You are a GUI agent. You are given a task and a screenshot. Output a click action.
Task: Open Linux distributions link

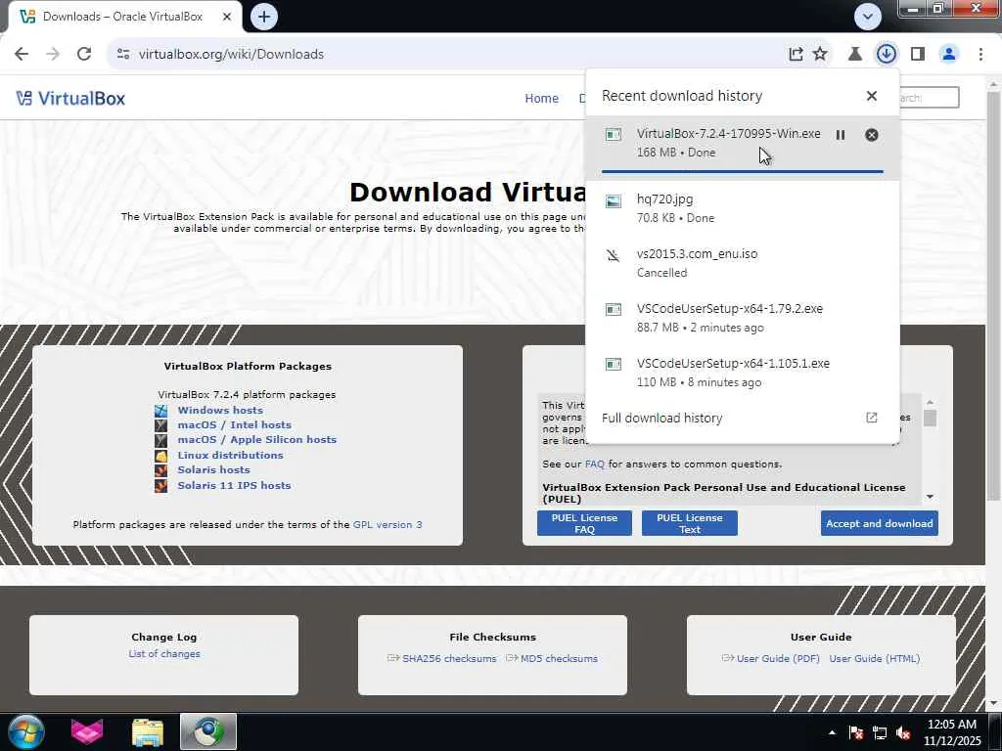click(230, 455)
